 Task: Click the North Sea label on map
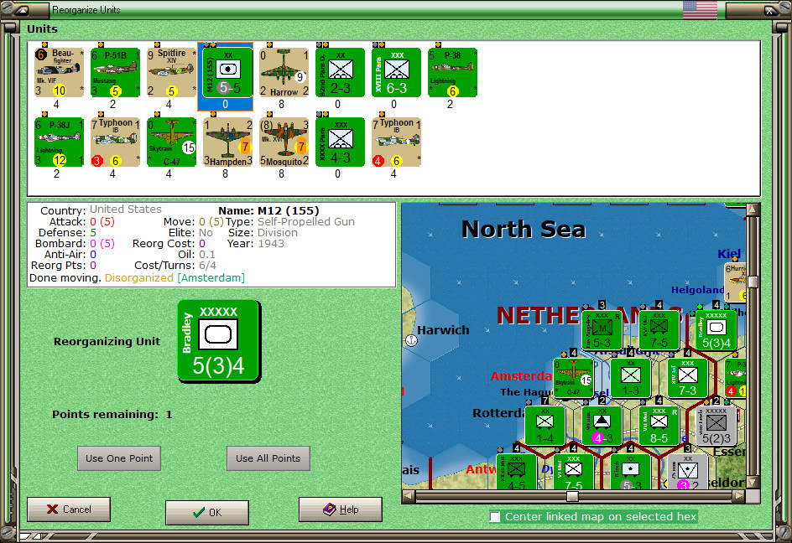pyautogui.click(x=524, y=230)
